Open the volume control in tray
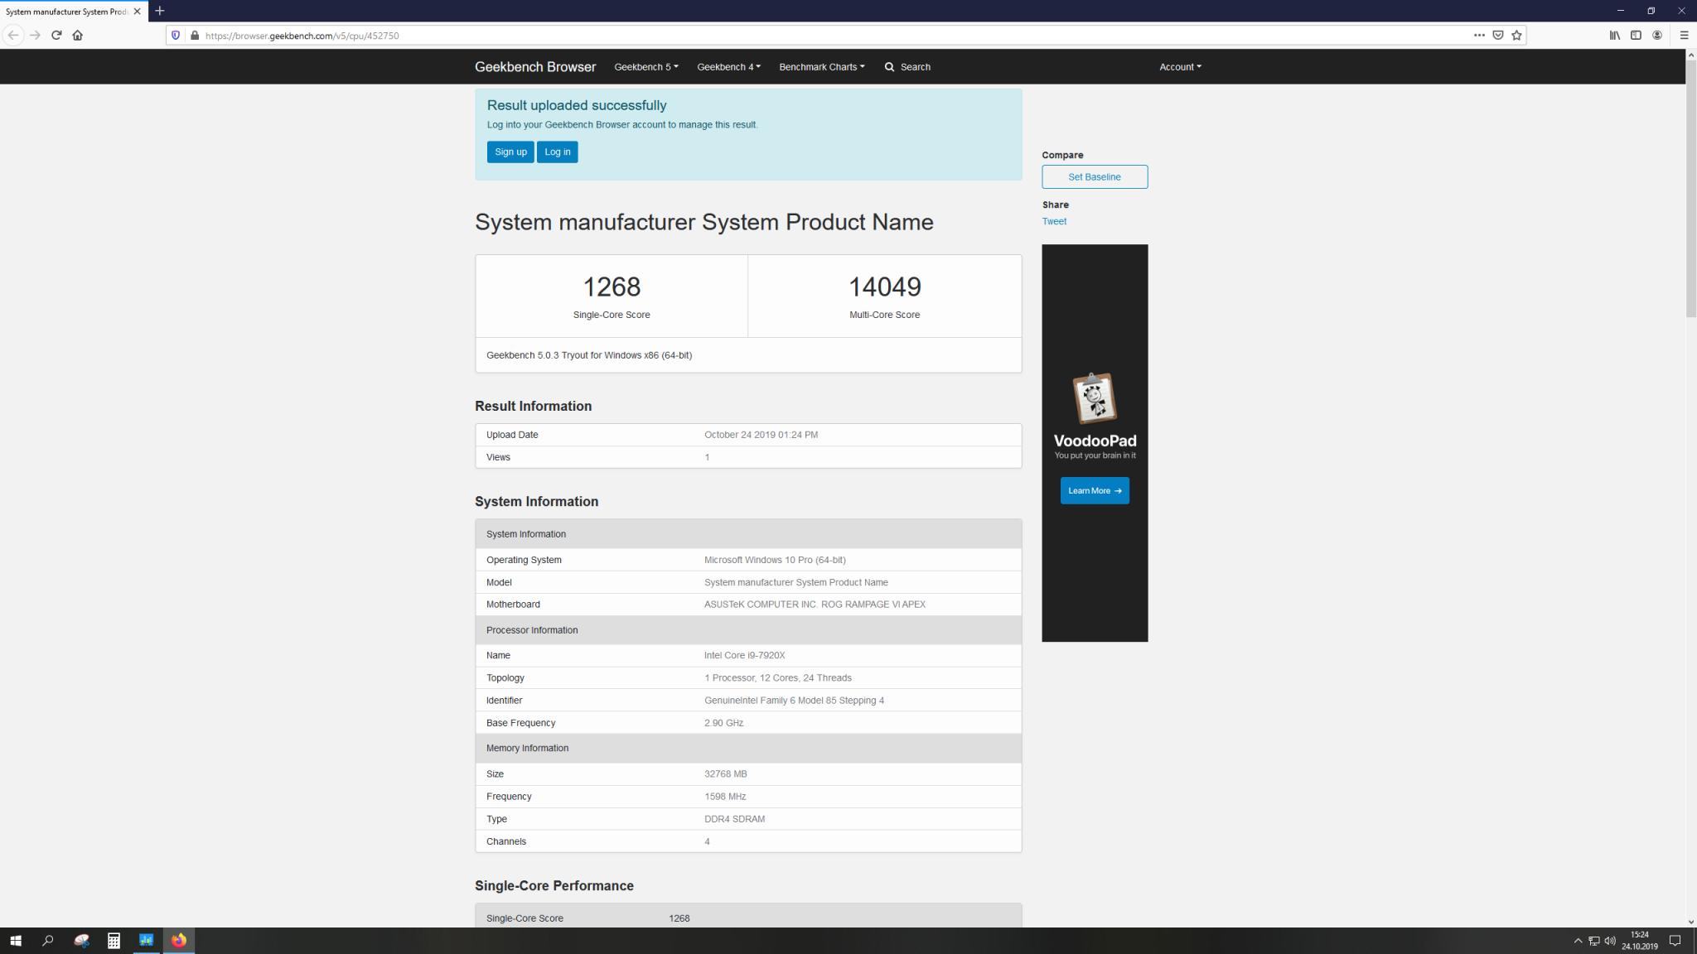 point(1610,941)
